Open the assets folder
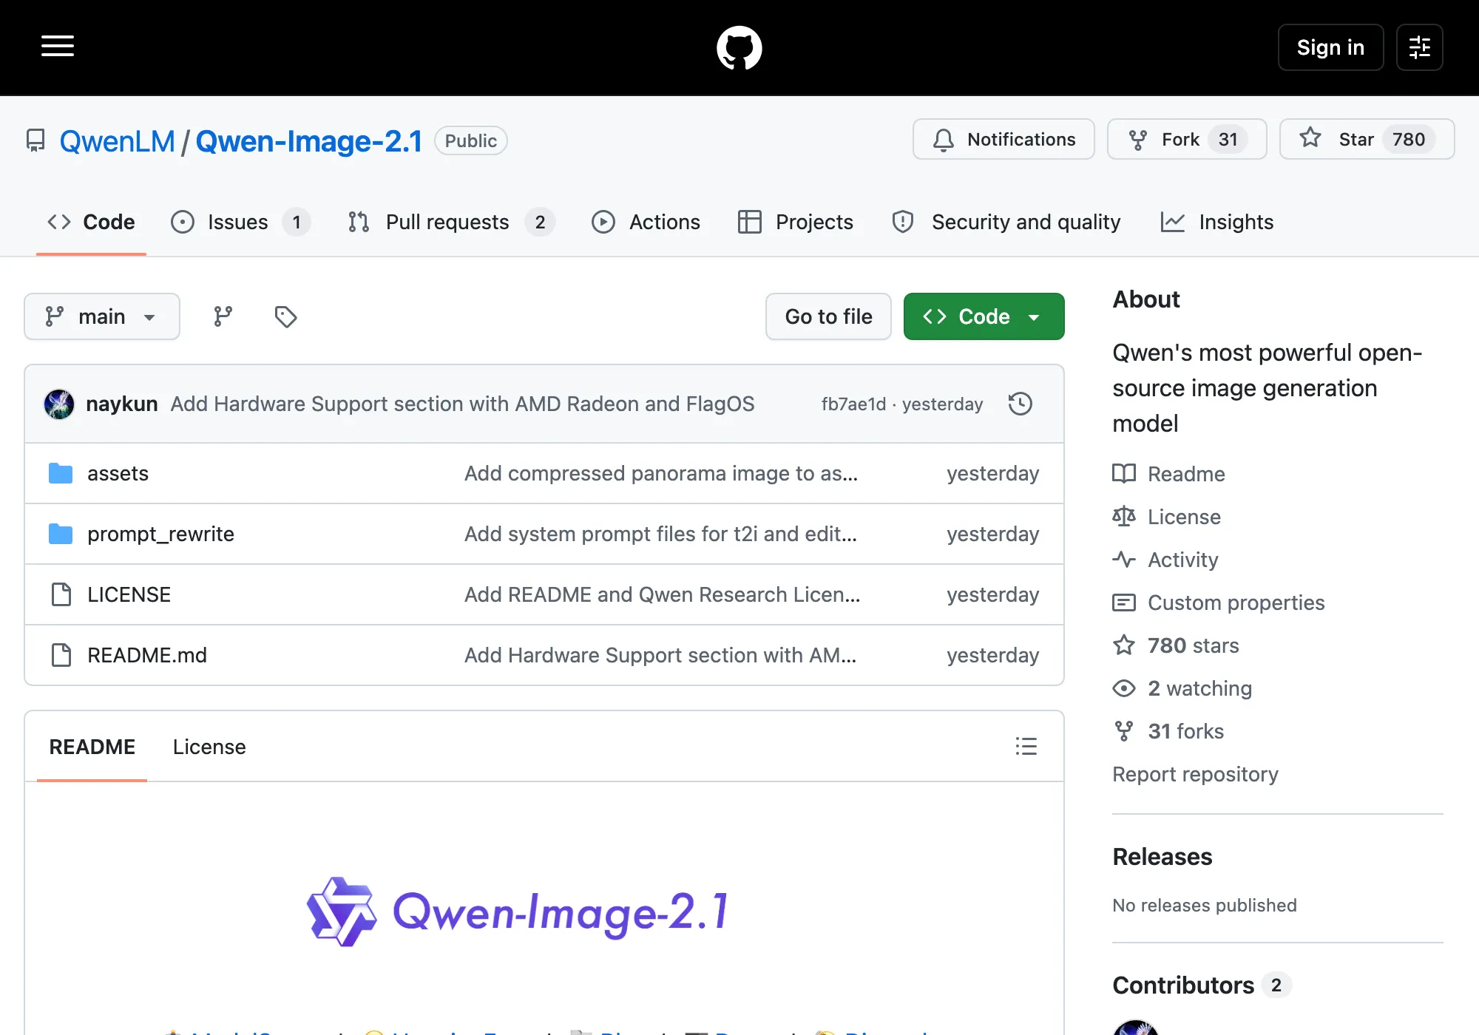The height and width of the screenshot is (1035, 1479). click(118, 473)
